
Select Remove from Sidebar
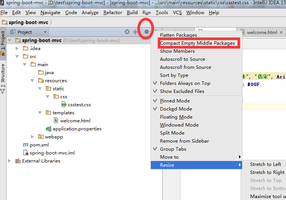click(196, 141)
